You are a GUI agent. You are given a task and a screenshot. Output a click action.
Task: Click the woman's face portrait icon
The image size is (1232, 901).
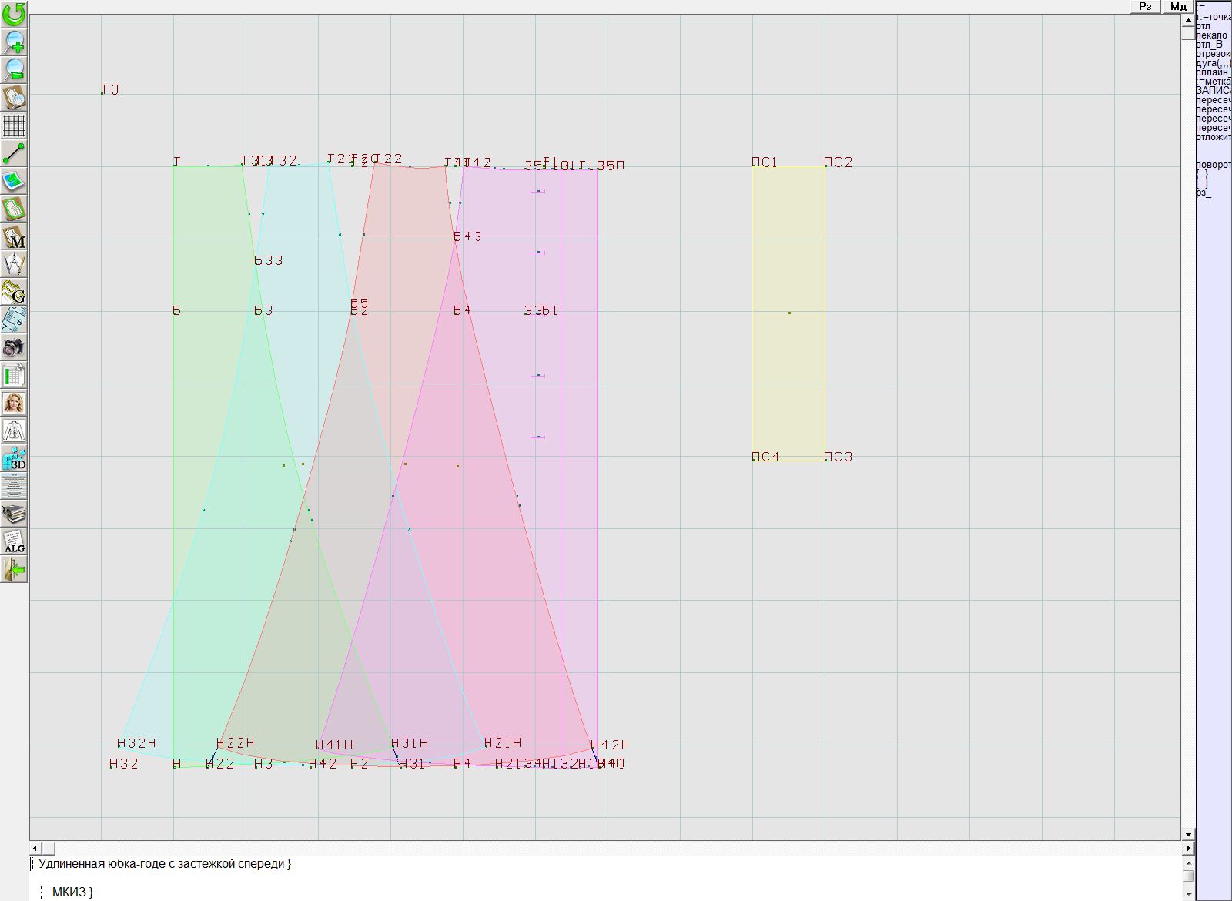[x=14, y=403]
